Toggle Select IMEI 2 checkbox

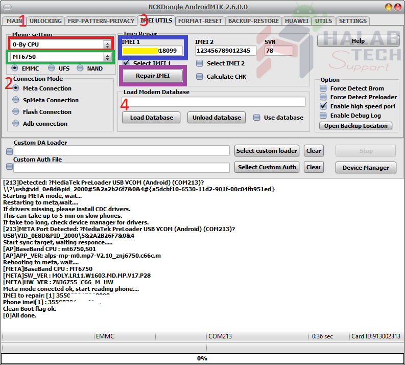tap(199, 63)
